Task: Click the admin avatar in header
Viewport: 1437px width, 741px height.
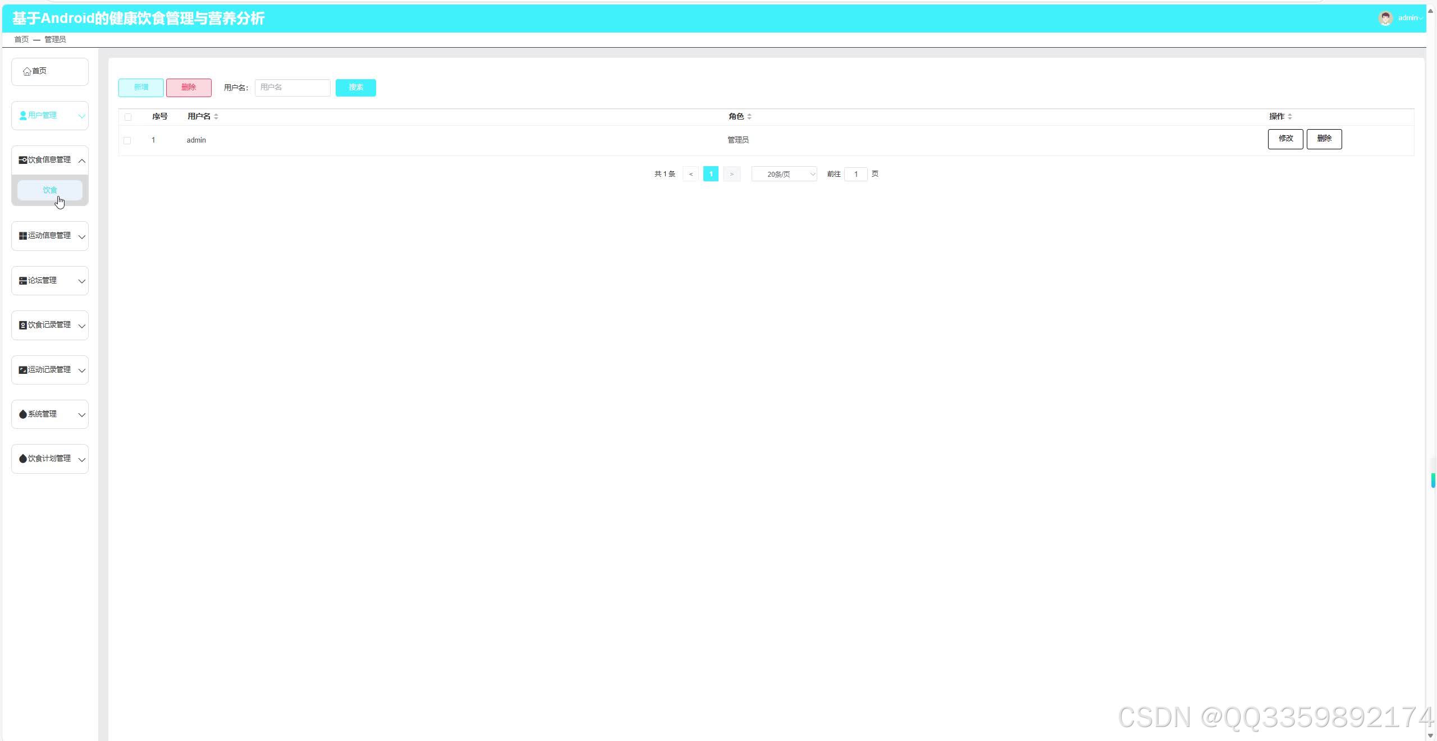Action: (x=1385, y=18)
